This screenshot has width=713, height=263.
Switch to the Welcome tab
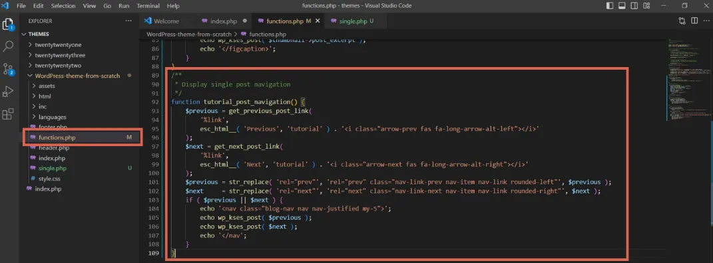tap(166, 21)
